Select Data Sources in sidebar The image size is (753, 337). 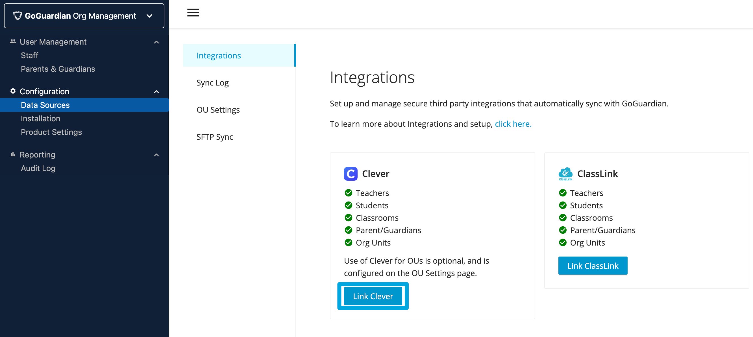(84, 105)
